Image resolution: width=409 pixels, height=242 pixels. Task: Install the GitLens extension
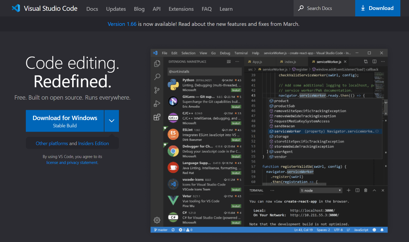pyautogui.click(x=236, y=107)
